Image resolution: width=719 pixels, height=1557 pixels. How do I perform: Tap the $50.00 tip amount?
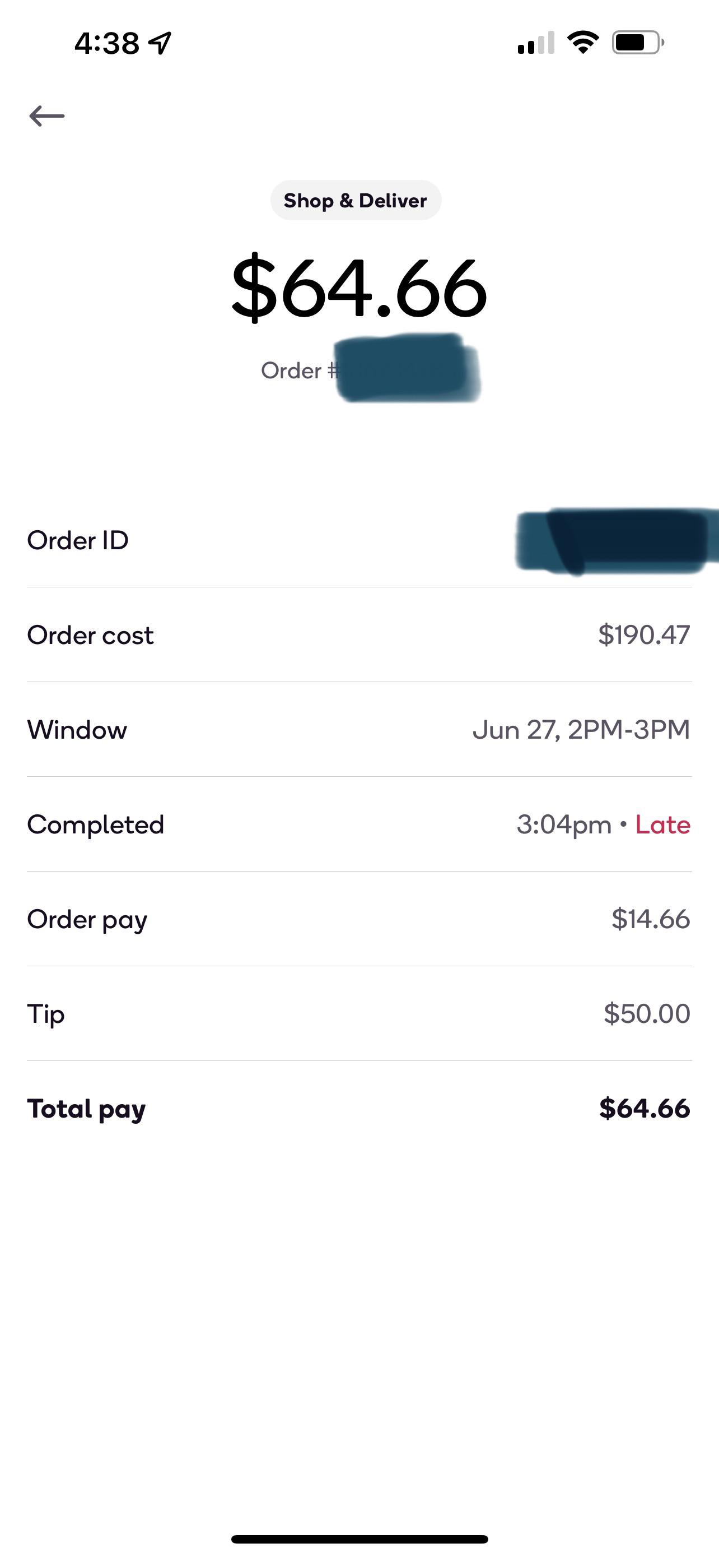pos(647,1014)
